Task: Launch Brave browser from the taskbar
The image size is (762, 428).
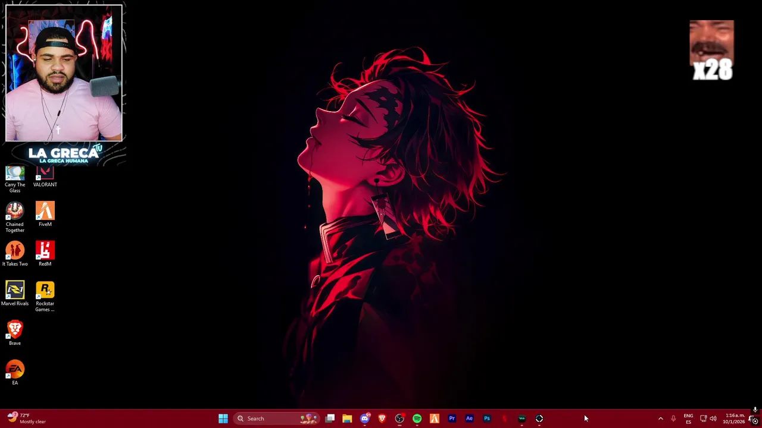Action: pyautogui.click(x=382, y=418)
